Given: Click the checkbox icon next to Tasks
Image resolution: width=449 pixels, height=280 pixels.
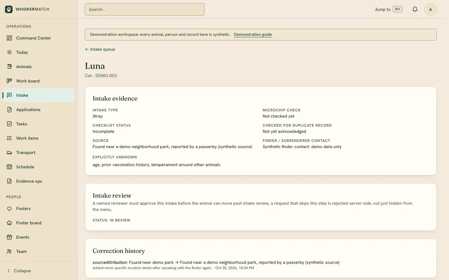Looking at the screenshot, I should [9, 124].
